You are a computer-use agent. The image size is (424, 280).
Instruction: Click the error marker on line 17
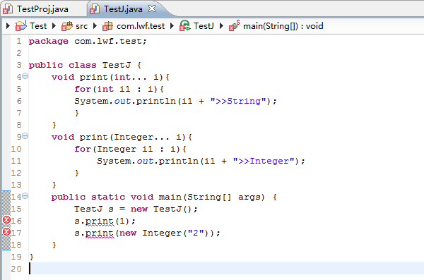6,232
